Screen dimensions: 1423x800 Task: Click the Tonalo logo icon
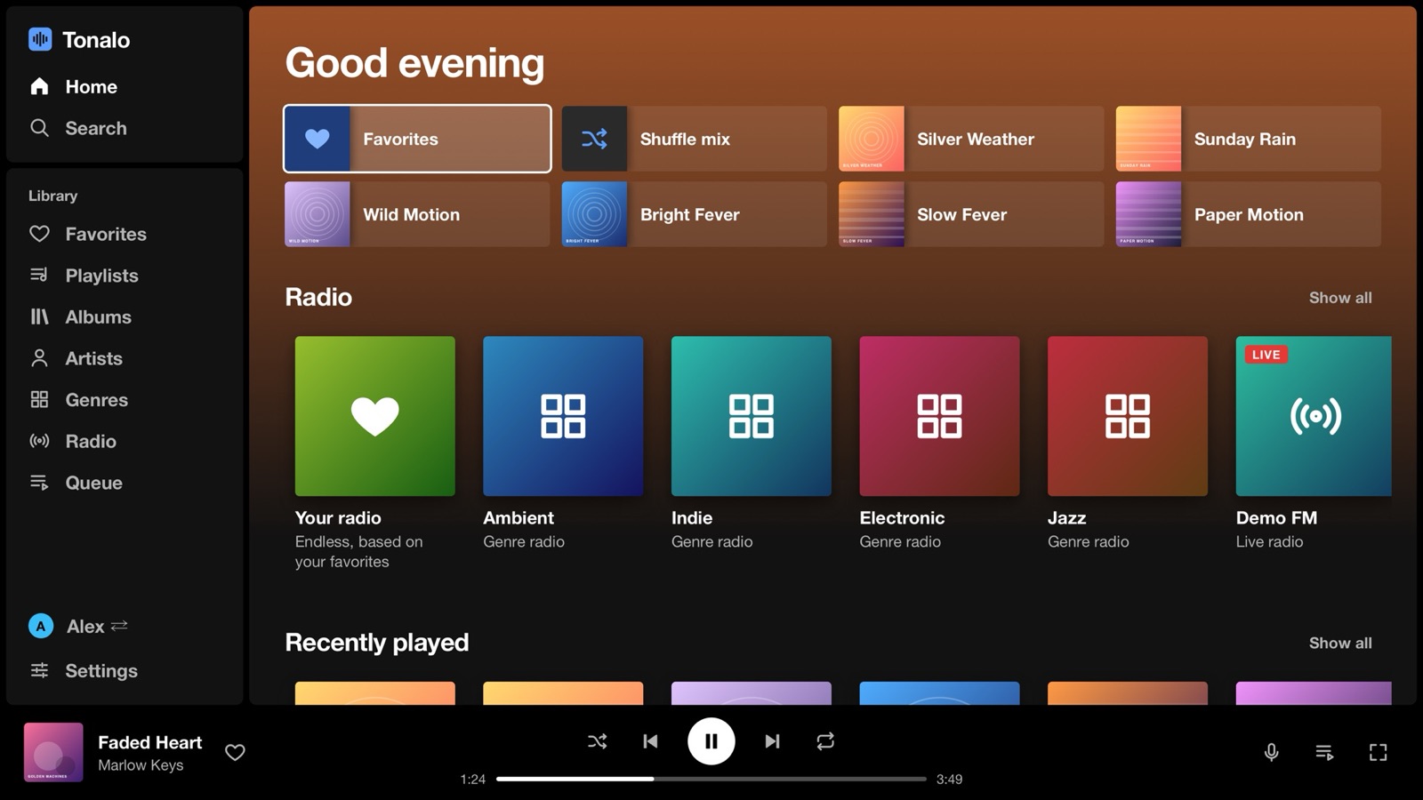(40, 39)
